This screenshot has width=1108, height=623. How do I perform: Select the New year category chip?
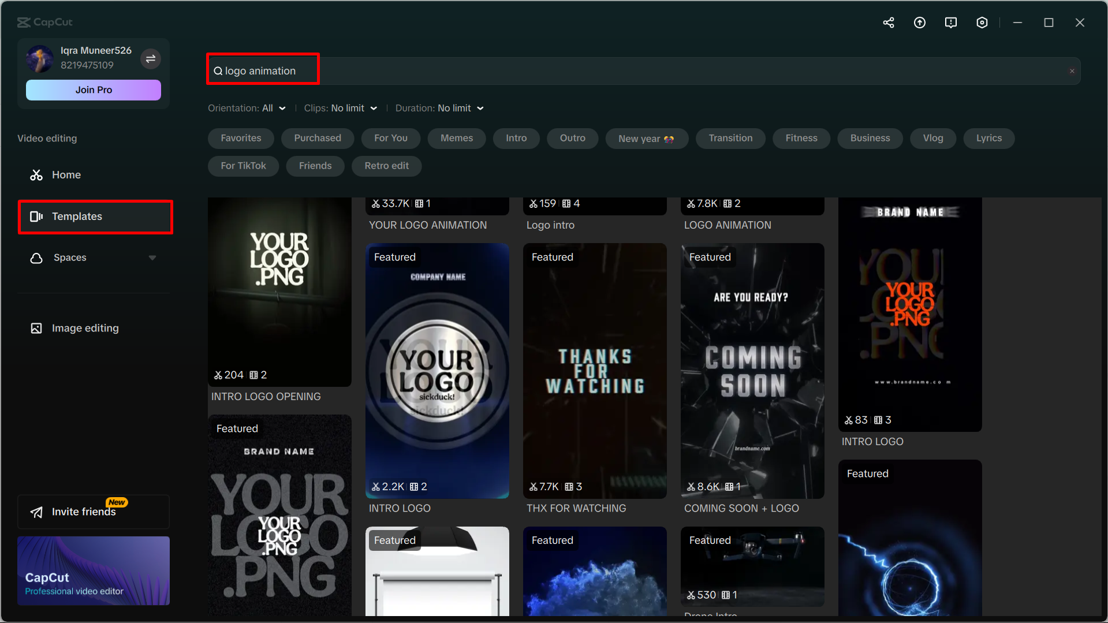click(647, 139)
